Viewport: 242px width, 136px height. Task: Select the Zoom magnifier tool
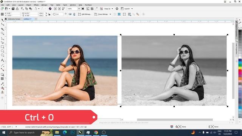click(2, 34)
